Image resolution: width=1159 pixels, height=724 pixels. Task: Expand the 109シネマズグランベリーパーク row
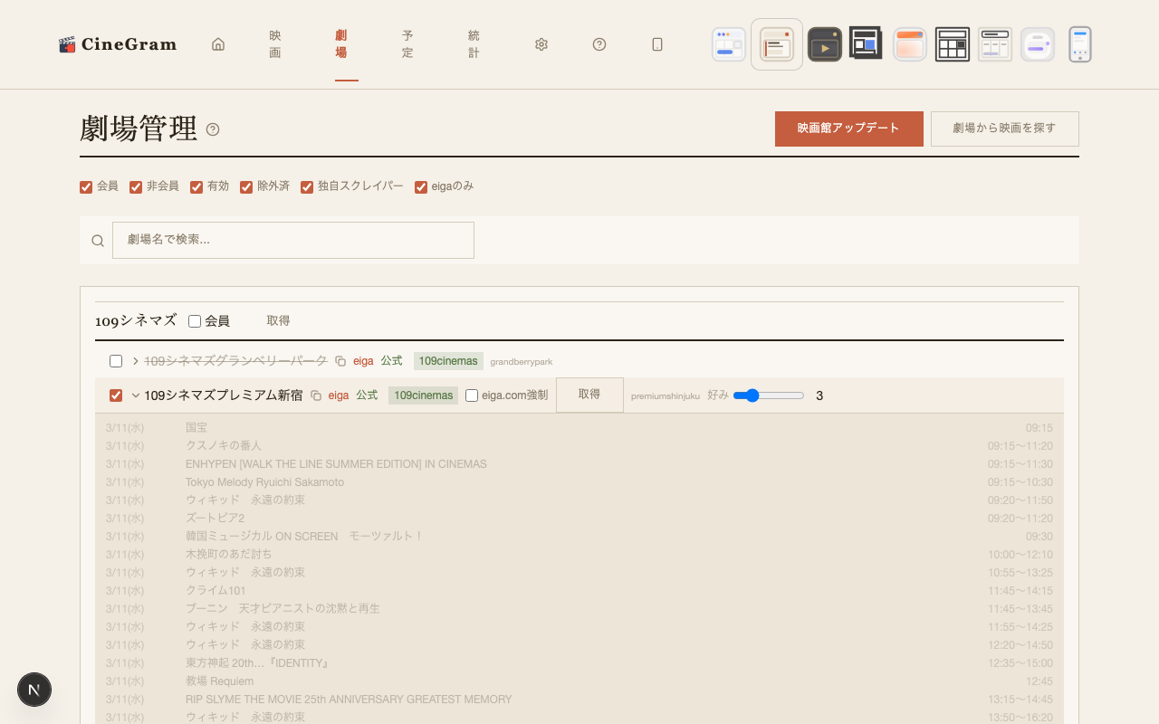[x=136, y=361]
